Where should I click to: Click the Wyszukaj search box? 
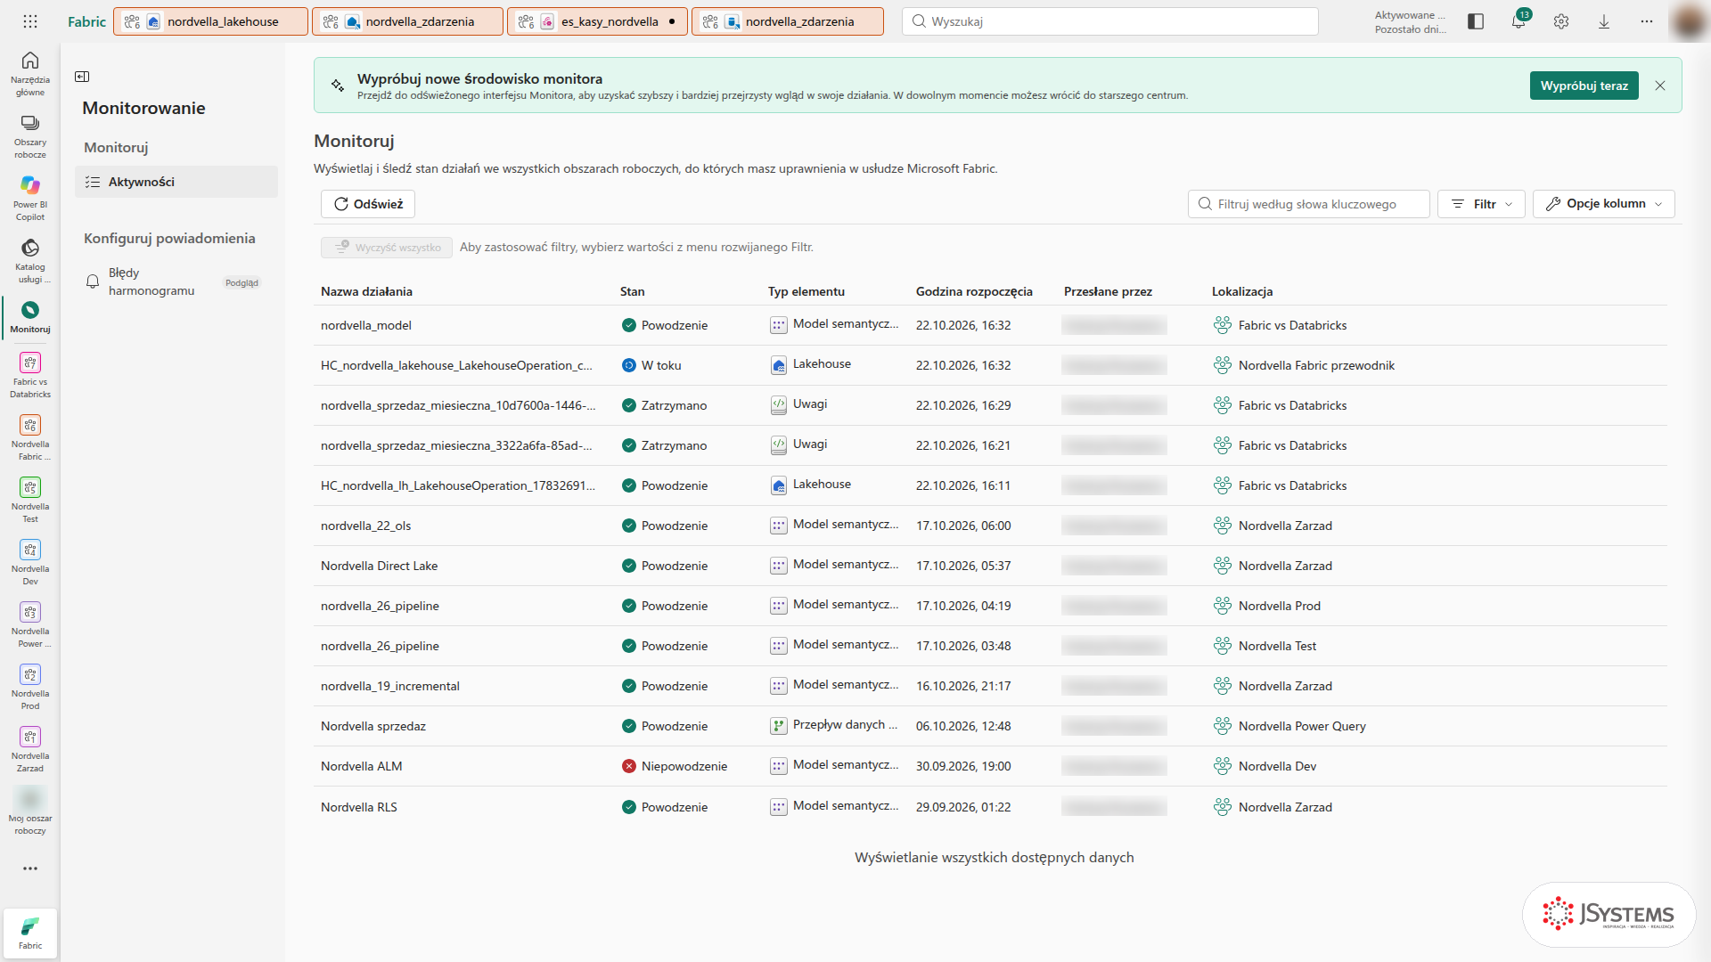1110,21
